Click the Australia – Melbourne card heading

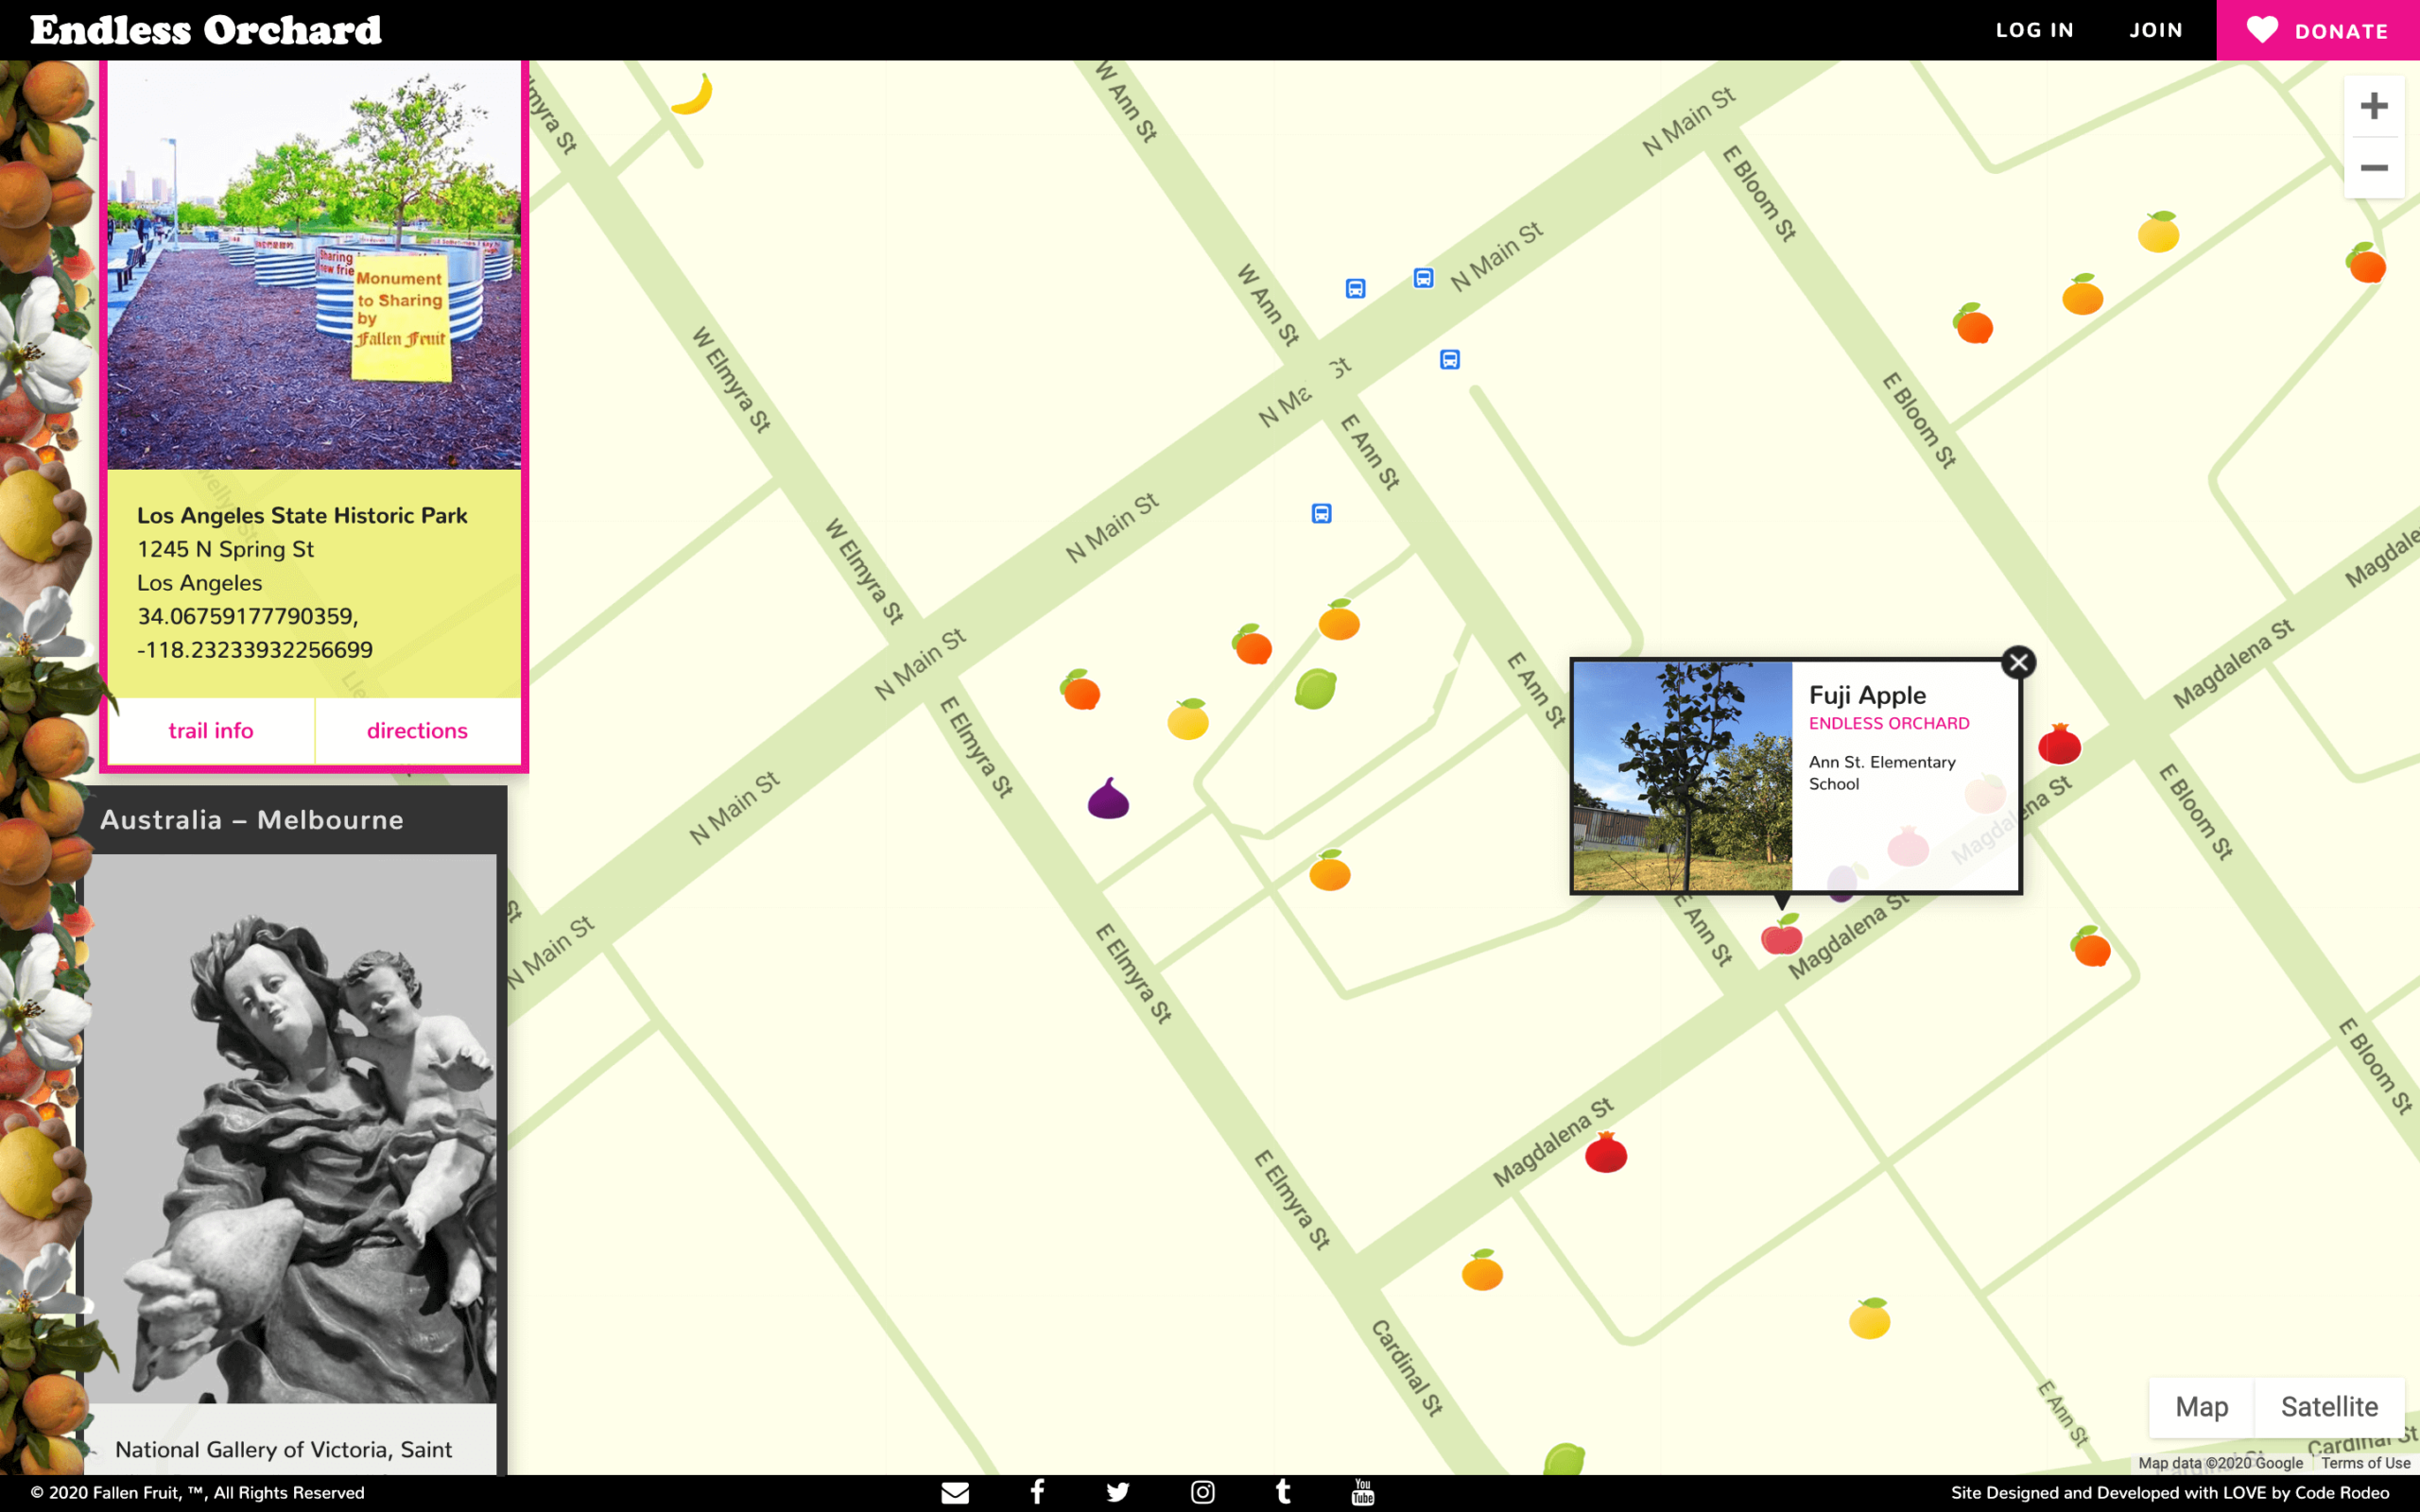(x=252, y=820)
